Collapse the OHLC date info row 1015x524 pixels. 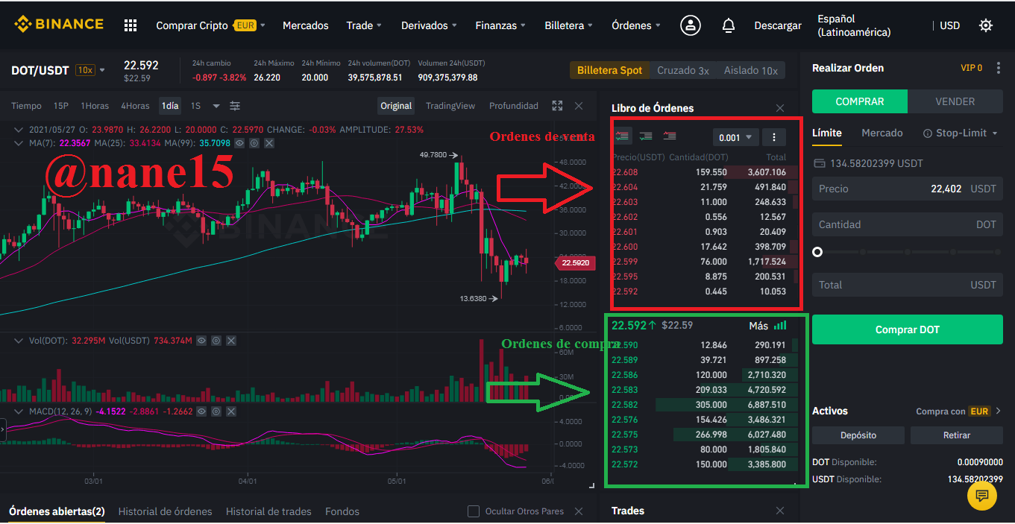tap(19, 130)
